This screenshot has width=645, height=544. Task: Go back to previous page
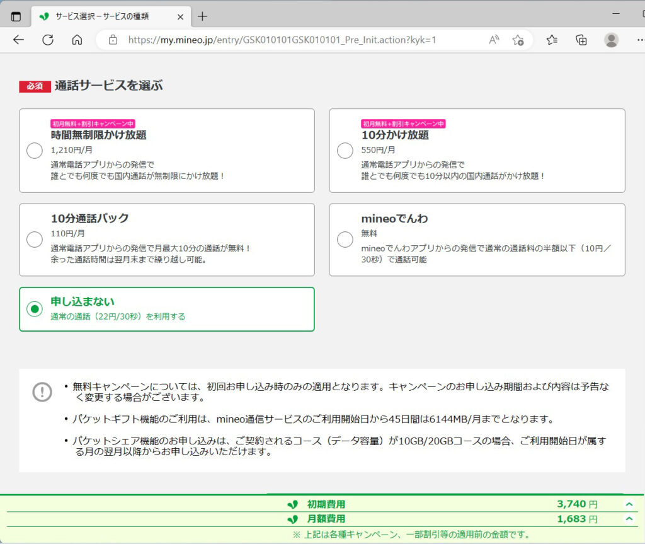click(x=18, y=40)
